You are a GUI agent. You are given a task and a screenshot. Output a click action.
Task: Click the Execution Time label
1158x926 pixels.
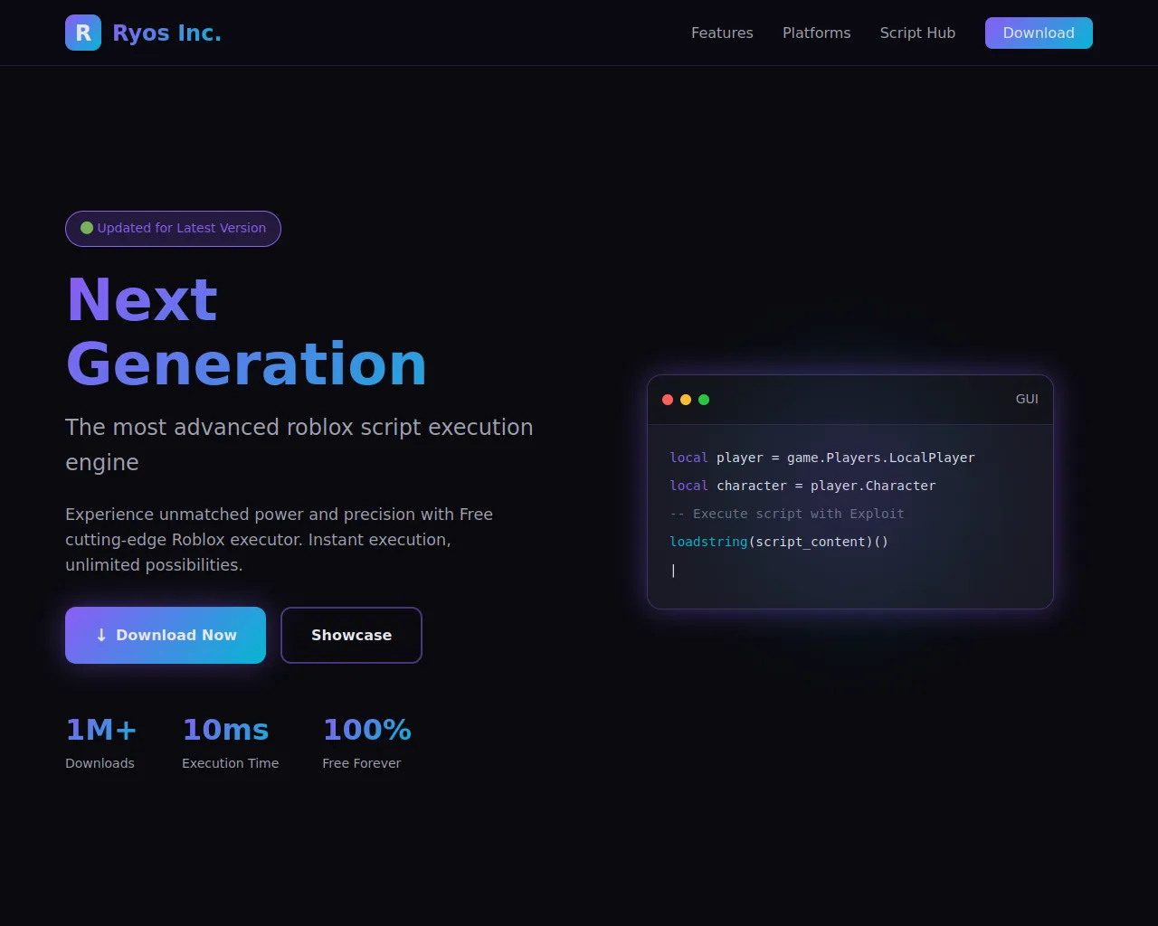pos(230,763)
